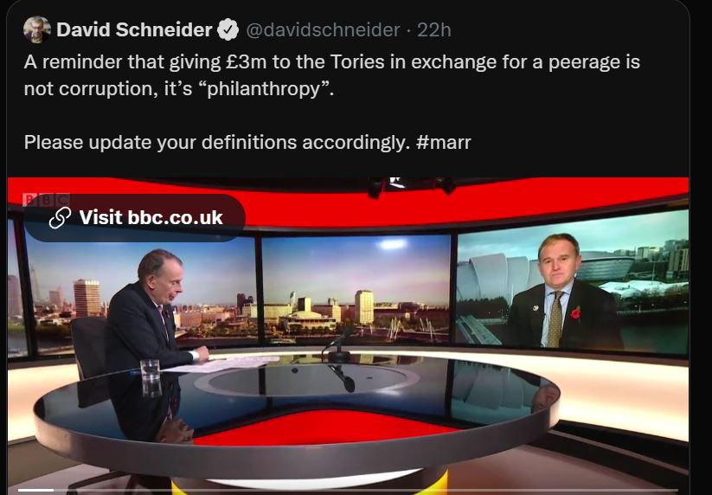712x495 pixels.
Task: Open the tweet's 22h timestamp
Action: click(433, 30)
